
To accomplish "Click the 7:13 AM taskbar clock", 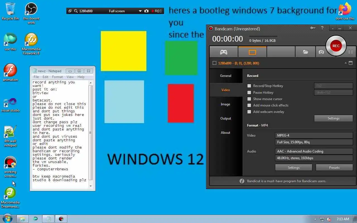I will point(343,219).
